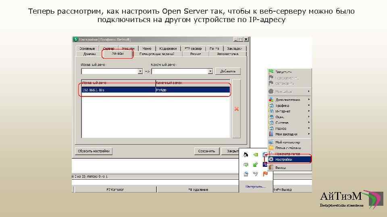Switch to the FTP сервер tab

pos(193,49)
